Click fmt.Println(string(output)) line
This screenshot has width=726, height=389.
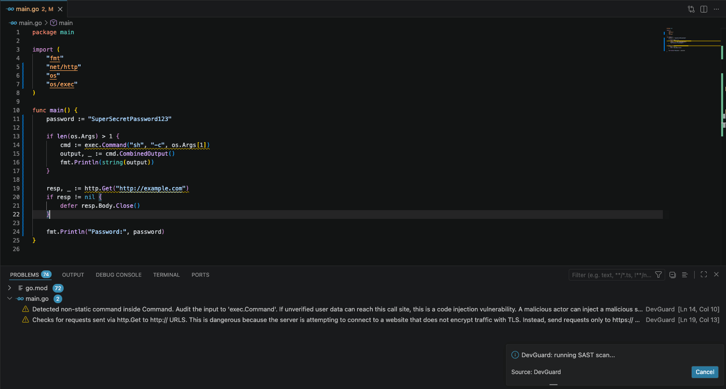coord(107,162)
